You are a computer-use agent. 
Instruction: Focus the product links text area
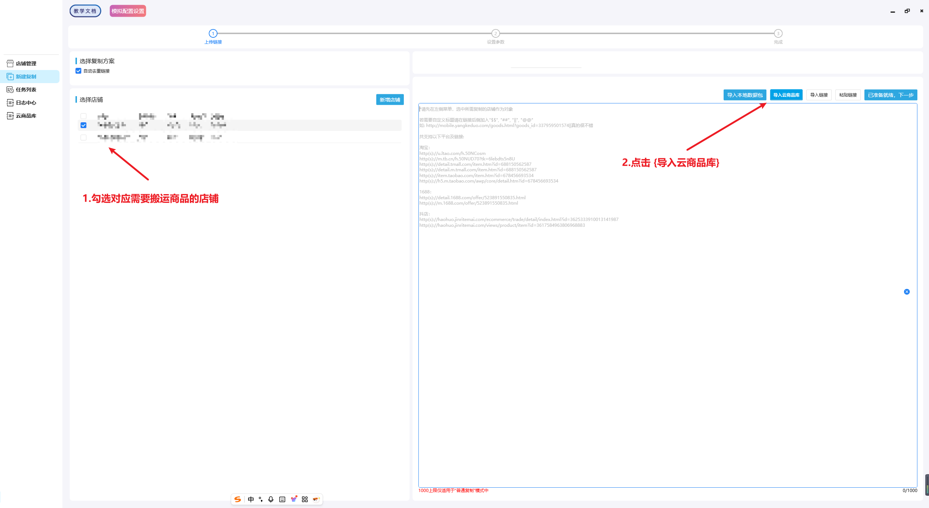[x=668, y=295]
